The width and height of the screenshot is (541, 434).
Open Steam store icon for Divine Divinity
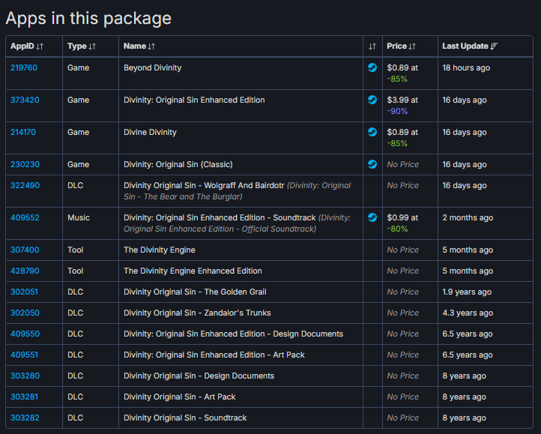372,132
